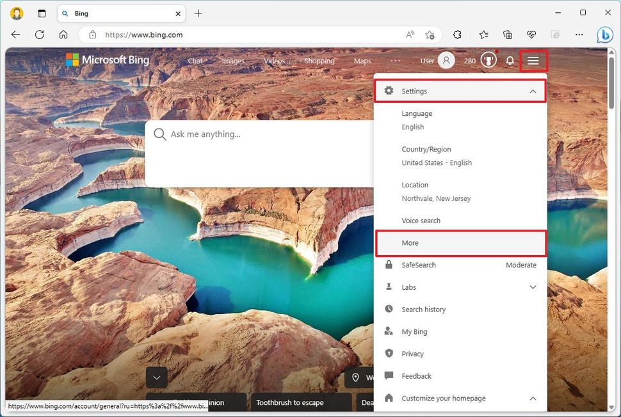
Task: Click the User profile avatar
Action: [x=446, y=60]
